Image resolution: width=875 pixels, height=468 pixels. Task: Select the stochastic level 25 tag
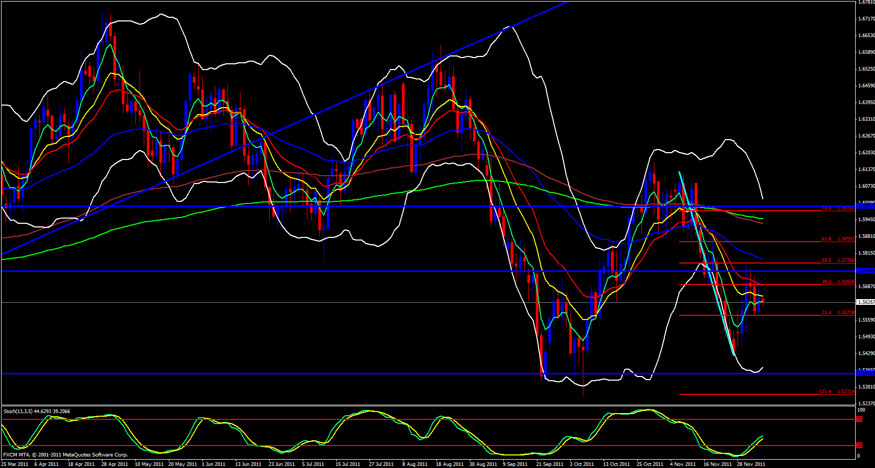(859, 446)
